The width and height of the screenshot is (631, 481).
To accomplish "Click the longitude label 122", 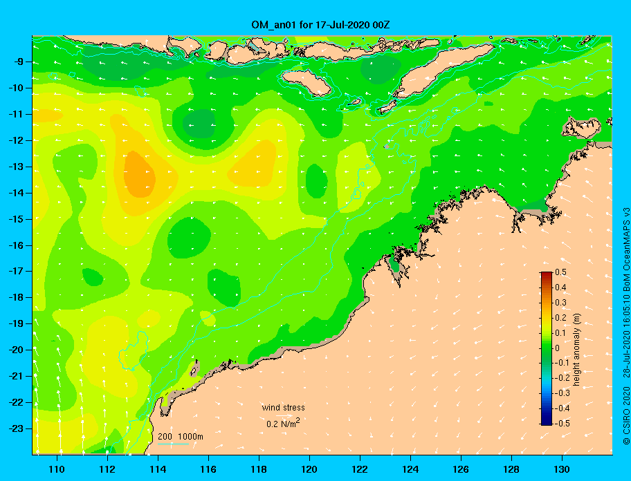I will click(x=360, y=469).
